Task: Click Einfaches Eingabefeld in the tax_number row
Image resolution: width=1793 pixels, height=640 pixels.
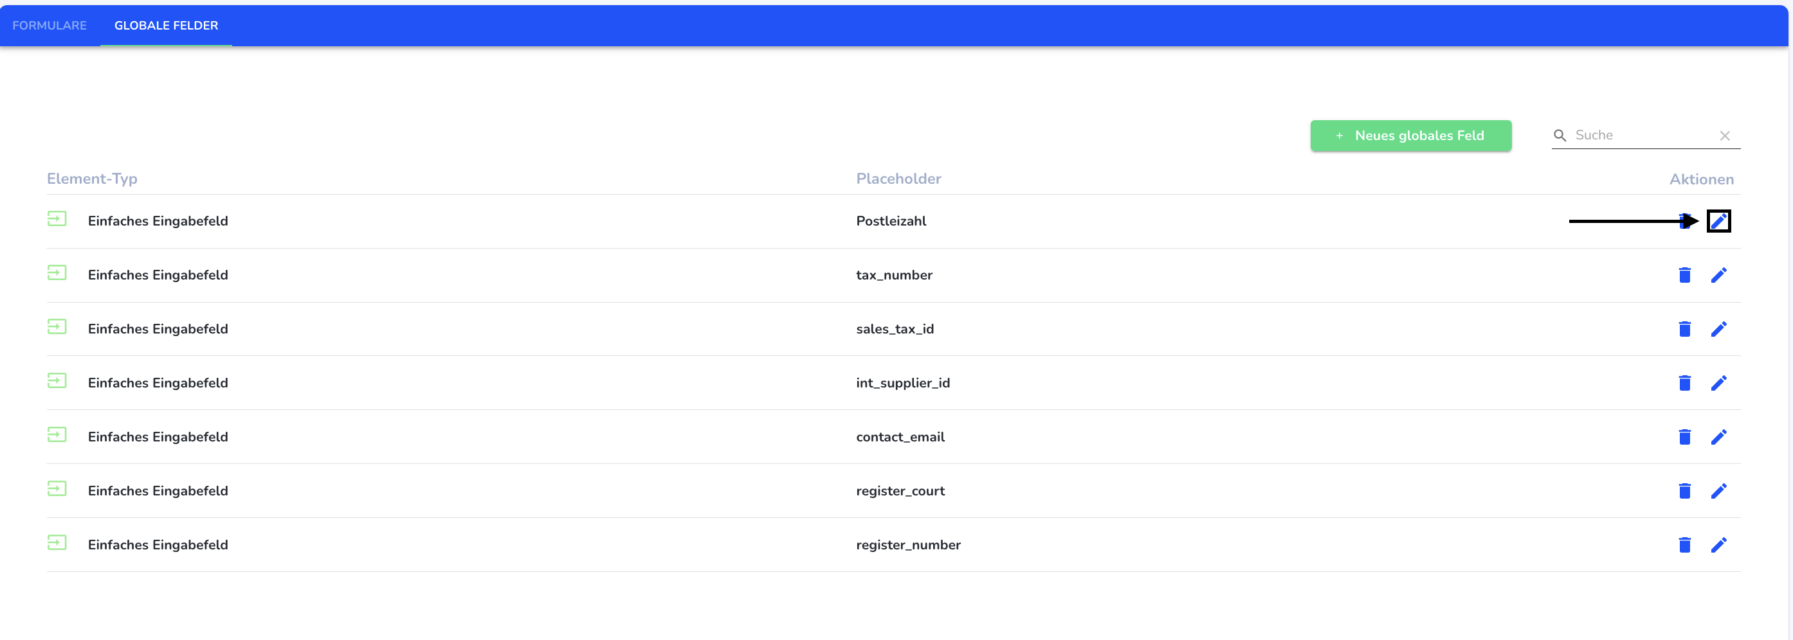Action: click(158, 276)
